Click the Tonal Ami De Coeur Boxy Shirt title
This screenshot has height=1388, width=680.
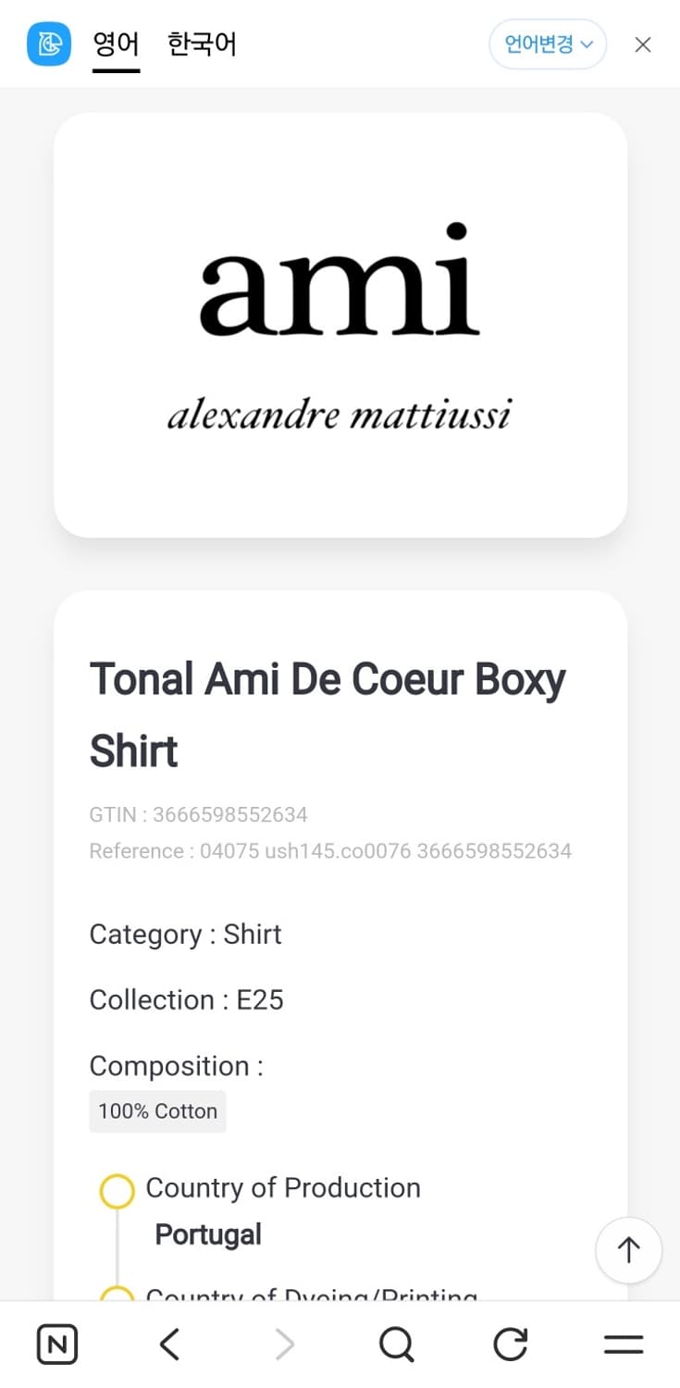[327, 714]
